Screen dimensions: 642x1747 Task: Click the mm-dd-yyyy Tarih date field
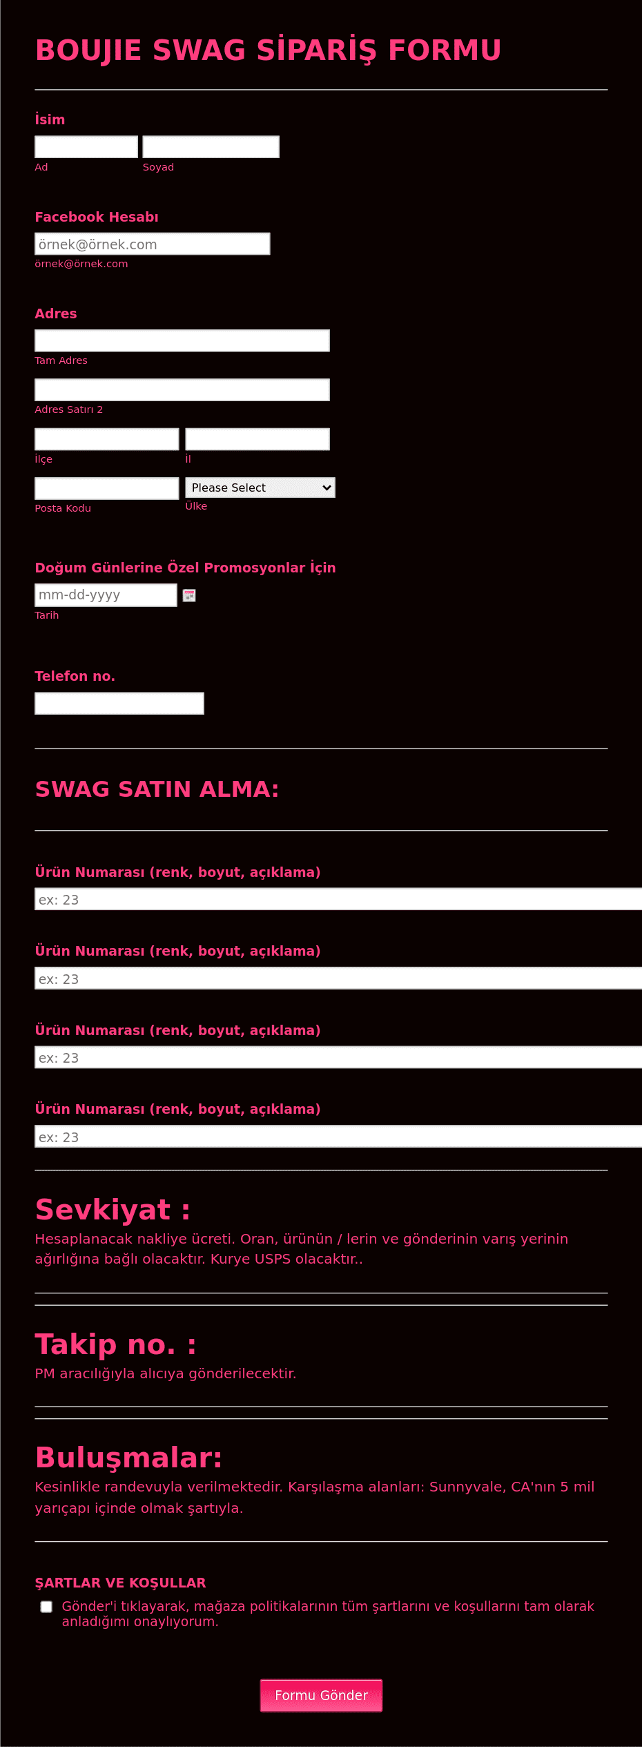pos(106,595)
